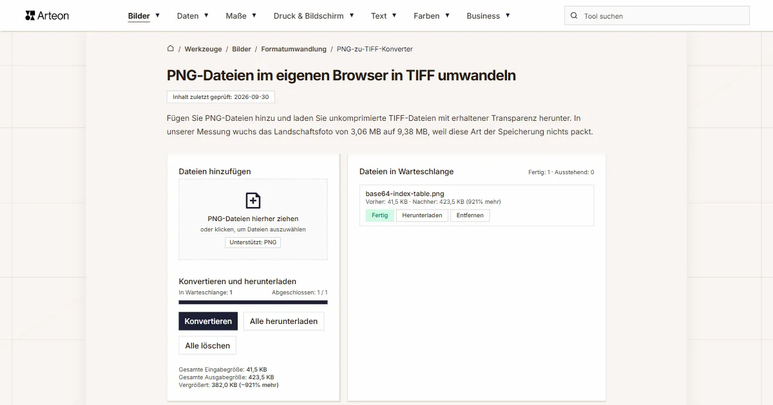The width and height of the screenshot is (773, 405).
Task: Click PNG-zu-TIFF-Konverter breadcrumb text
Action: click(x=375, y=49)
